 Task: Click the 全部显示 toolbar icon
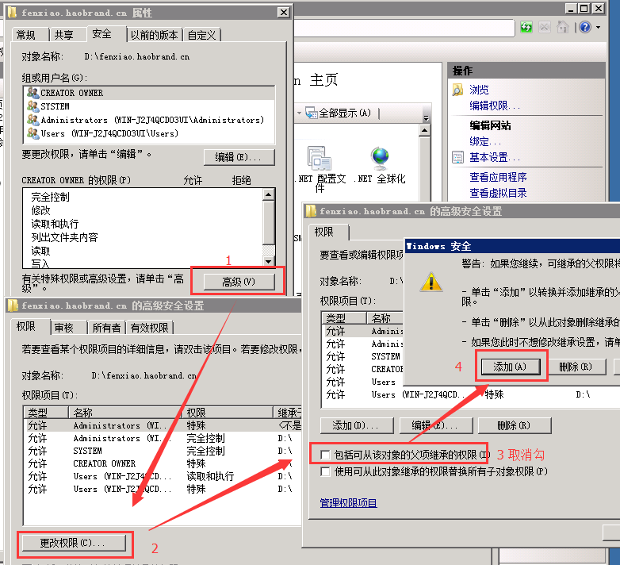tap(311, 113)
